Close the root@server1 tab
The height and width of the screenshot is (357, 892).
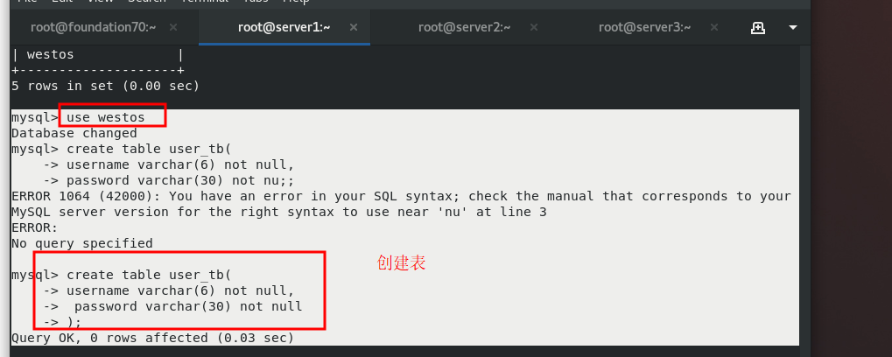point(354,27)
